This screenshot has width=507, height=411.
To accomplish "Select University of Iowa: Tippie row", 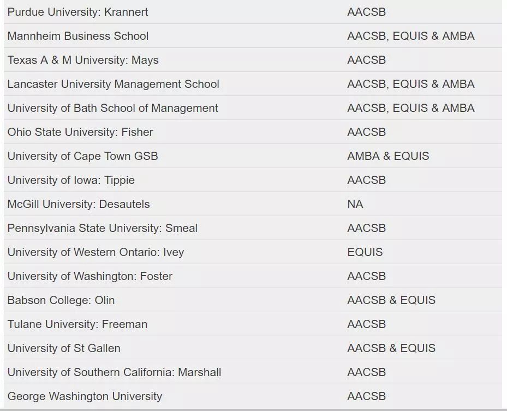I will [71, 180].
